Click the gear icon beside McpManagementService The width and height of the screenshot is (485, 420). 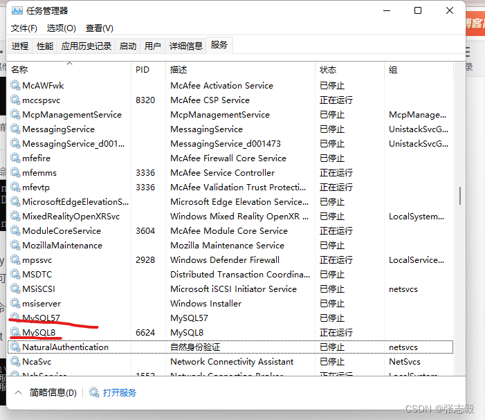15,114
